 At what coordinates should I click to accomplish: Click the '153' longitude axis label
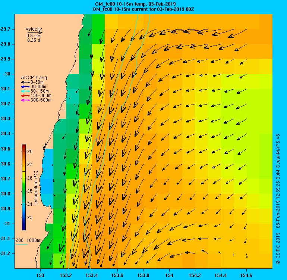pyautogui.click(x=40, y=276)
